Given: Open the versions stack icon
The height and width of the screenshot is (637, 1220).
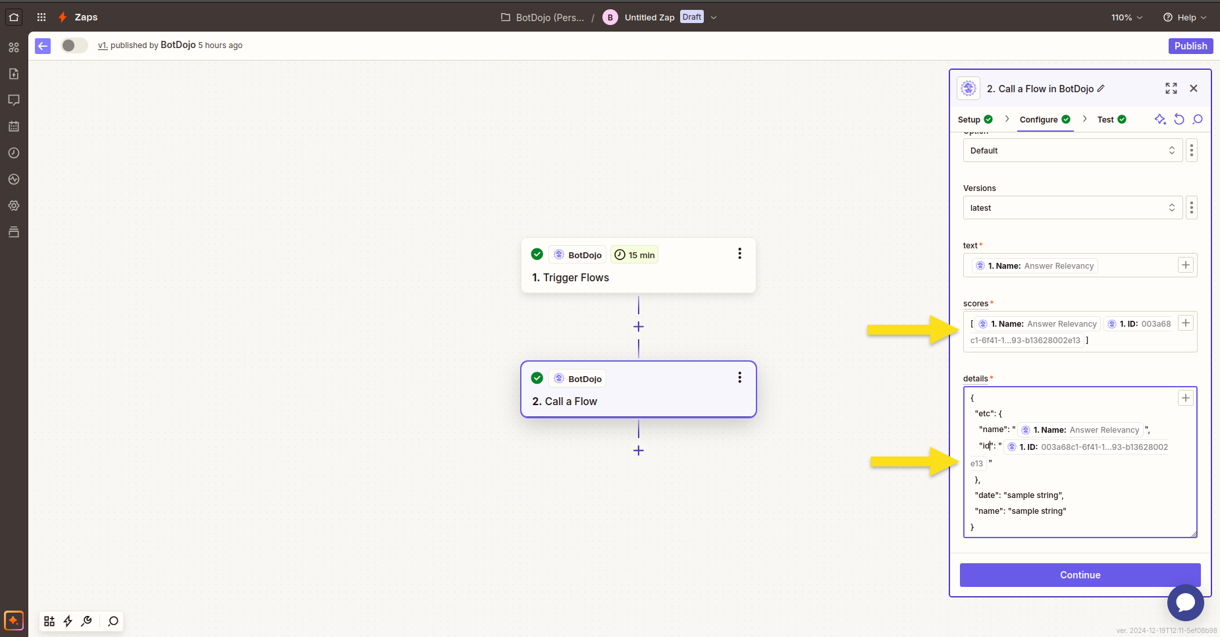Looking at the screenshot, I should [14, 232].
